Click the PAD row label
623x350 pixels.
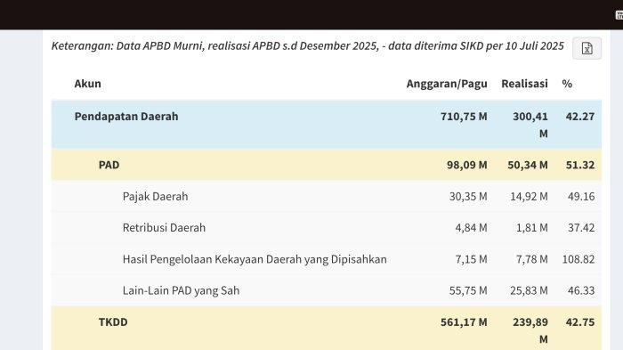109,165
